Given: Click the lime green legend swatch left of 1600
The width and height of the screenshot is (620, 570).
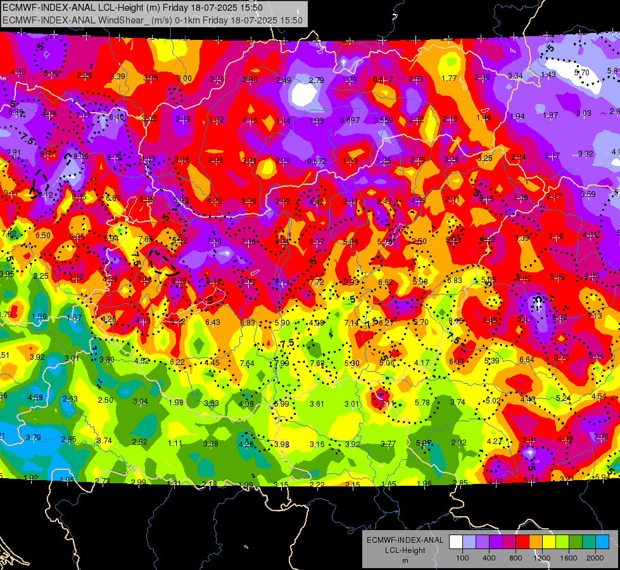Looking at the screenshot, I should click(562, 542).
